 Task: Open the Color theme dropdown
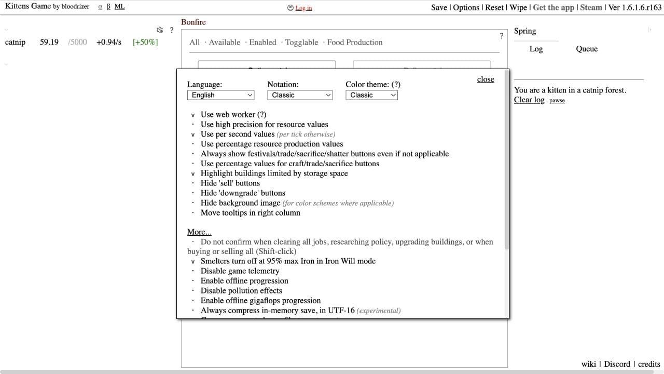(371, 95)
